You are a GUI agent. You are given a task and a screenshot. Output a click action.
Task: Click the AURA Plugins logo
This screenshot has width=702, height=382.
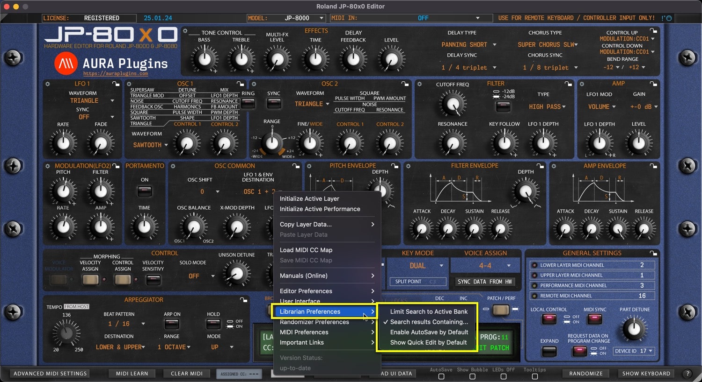66,64
